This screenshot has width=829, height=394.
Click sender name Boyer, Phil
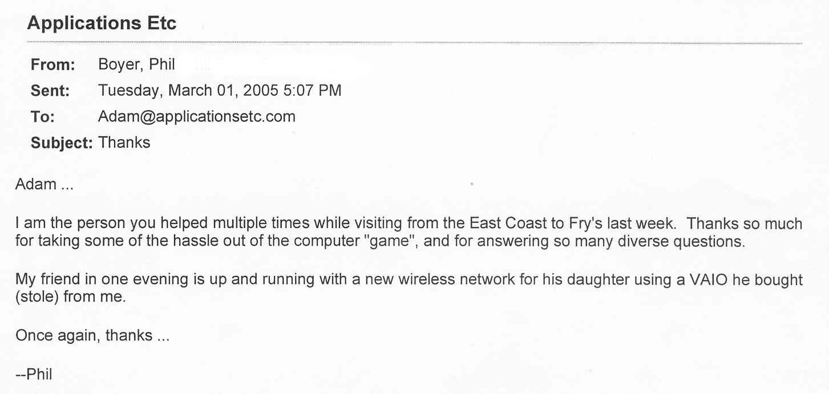click(137, 64)
